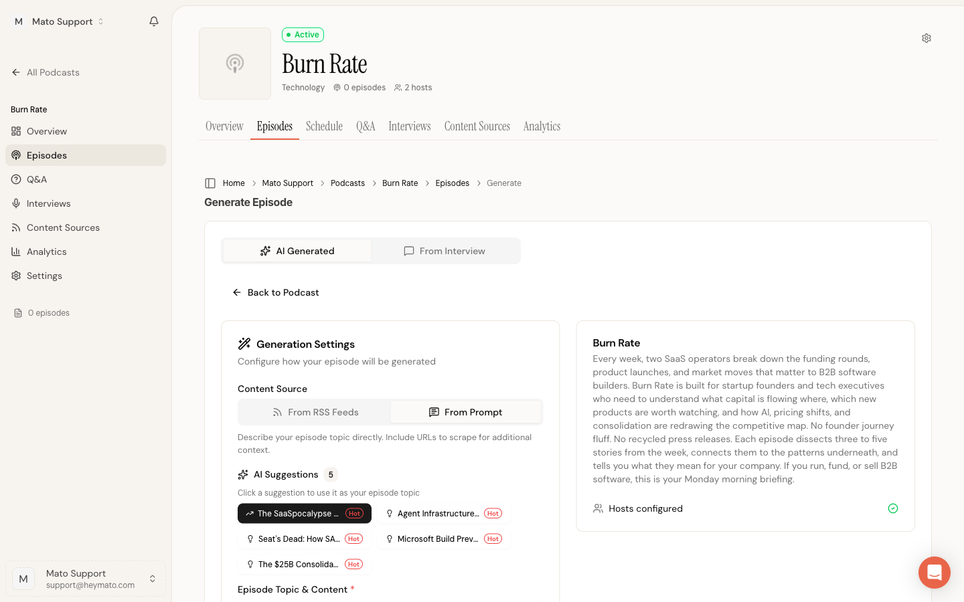This screenshot has height=602, width=964.
Task: Click the M avatar in bottom account card
Action: (23, 579)
